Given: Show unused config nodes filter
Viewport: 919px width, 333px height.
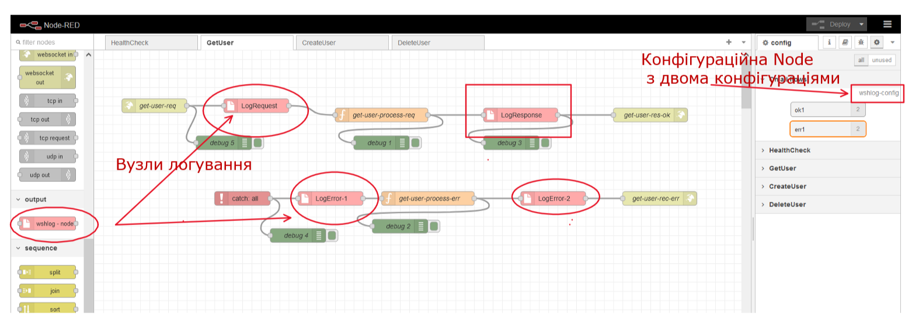Looking at the screenshot, I should tap(881, 60).
